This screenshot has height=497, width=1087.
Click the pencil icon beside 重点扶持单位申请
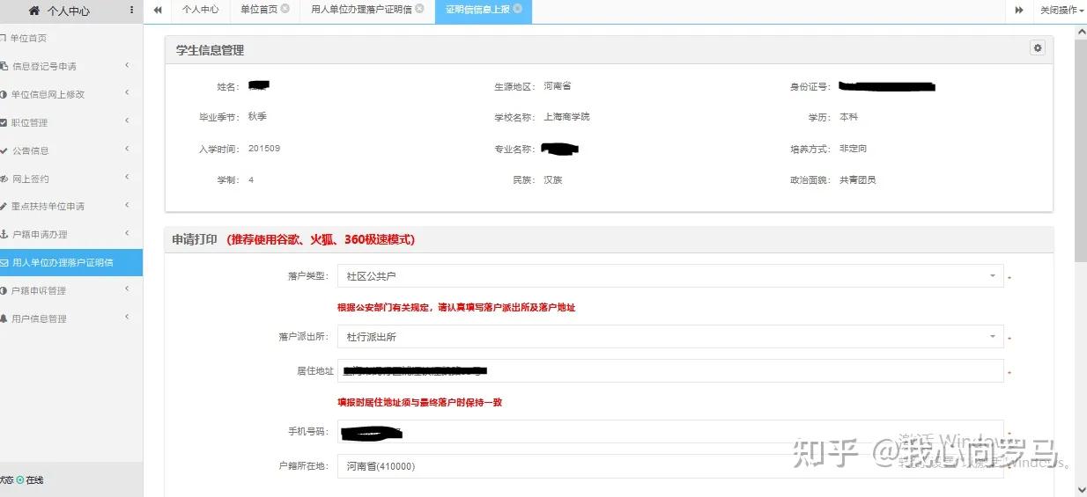[4, 206]
